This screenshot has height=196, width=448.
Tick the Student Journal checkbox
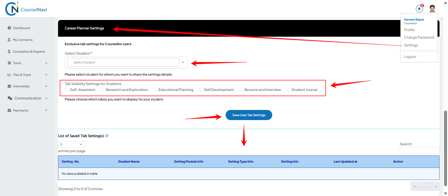coord(288,89)
